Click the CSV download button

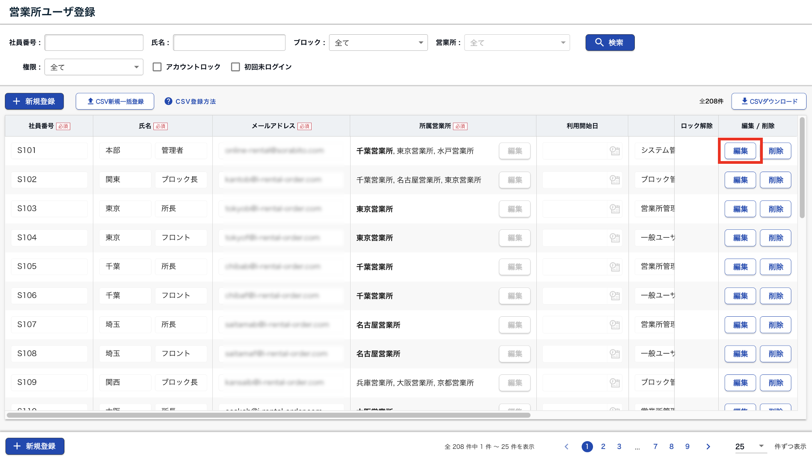[x=769, y=101]
